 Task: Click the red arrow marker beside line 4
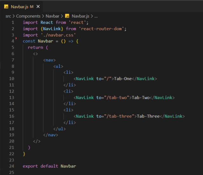pyautogui.click(x=16, y=38)
